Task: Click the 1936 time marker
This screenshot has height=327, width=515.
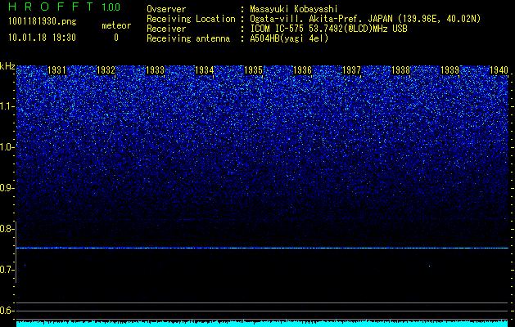Action: click(x=302, y=69)
